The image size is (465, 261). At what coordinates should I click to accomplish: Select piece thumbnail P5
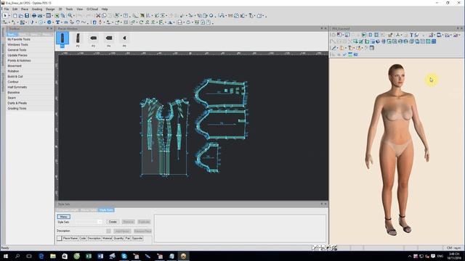124,40
